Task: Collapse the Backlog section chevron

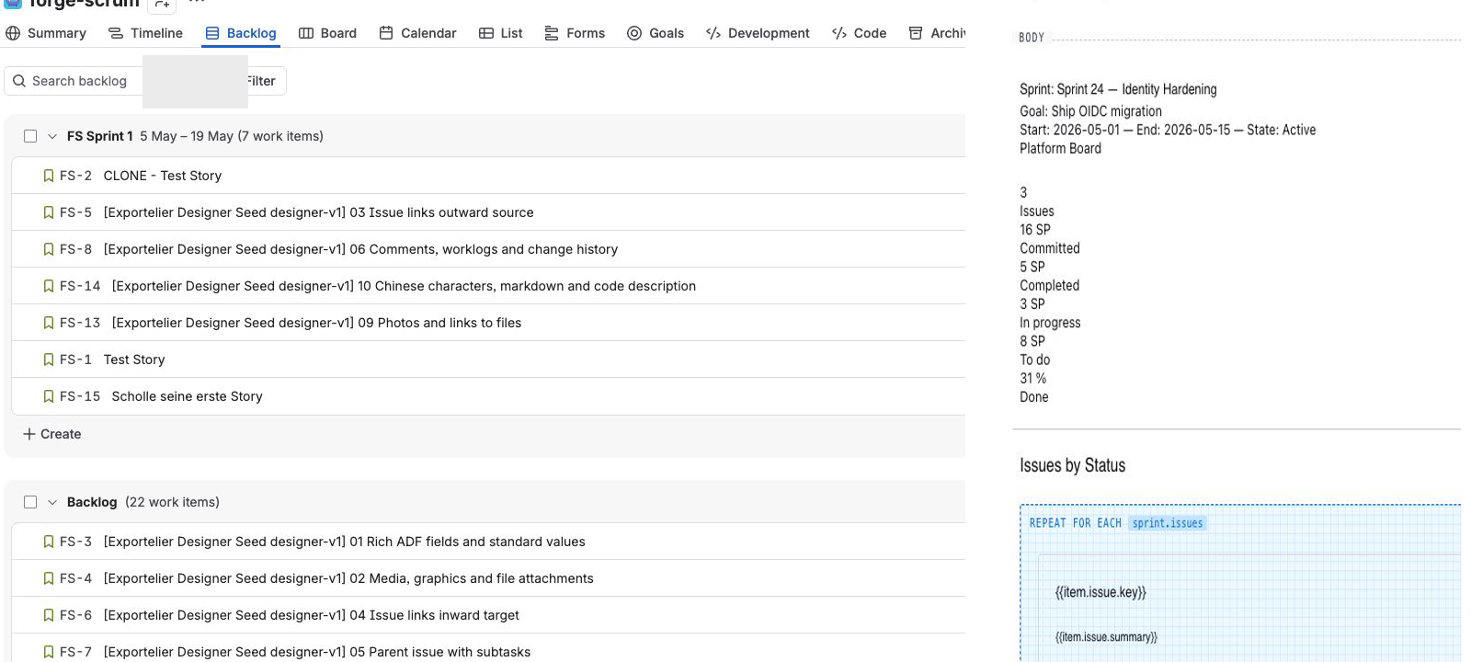Action: [x=52, y=502]
